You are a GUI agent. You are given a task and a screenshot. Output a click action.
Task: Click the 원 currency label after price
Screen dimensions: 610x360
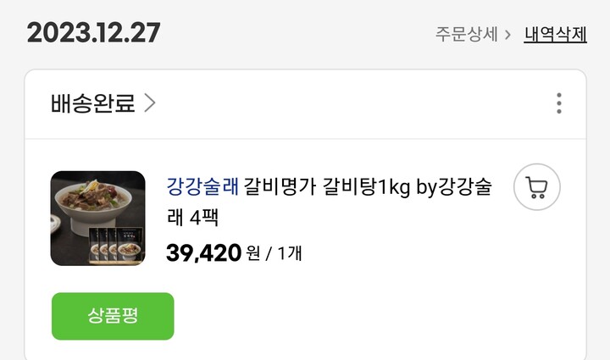(x=252, y=253)
